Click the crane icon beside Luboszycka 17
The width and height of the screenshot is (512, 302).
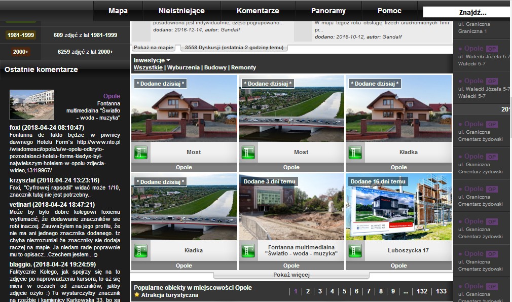355,250
